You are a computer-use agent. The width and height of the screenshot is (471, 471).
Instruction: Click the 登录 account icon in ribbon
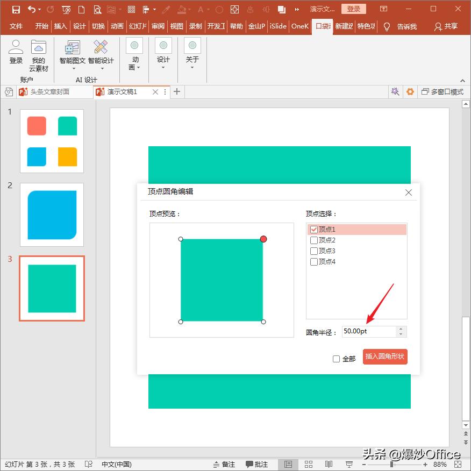16,52
